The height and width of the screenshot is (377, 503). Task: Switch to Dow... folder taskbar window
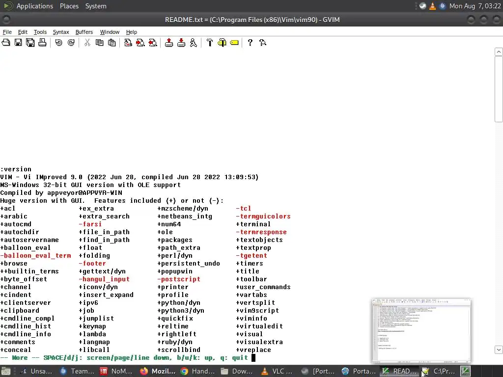[x=238, y=371]
